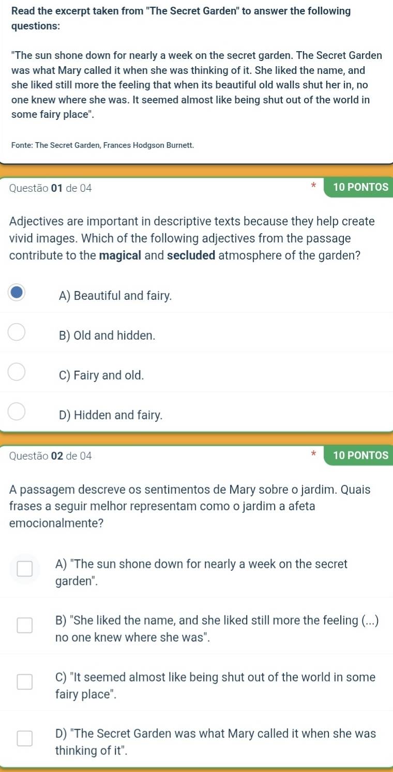Choose radio option B) Old and hidden
The height and width of the screenshot is (772, 393).
click(x=17, y=332)
